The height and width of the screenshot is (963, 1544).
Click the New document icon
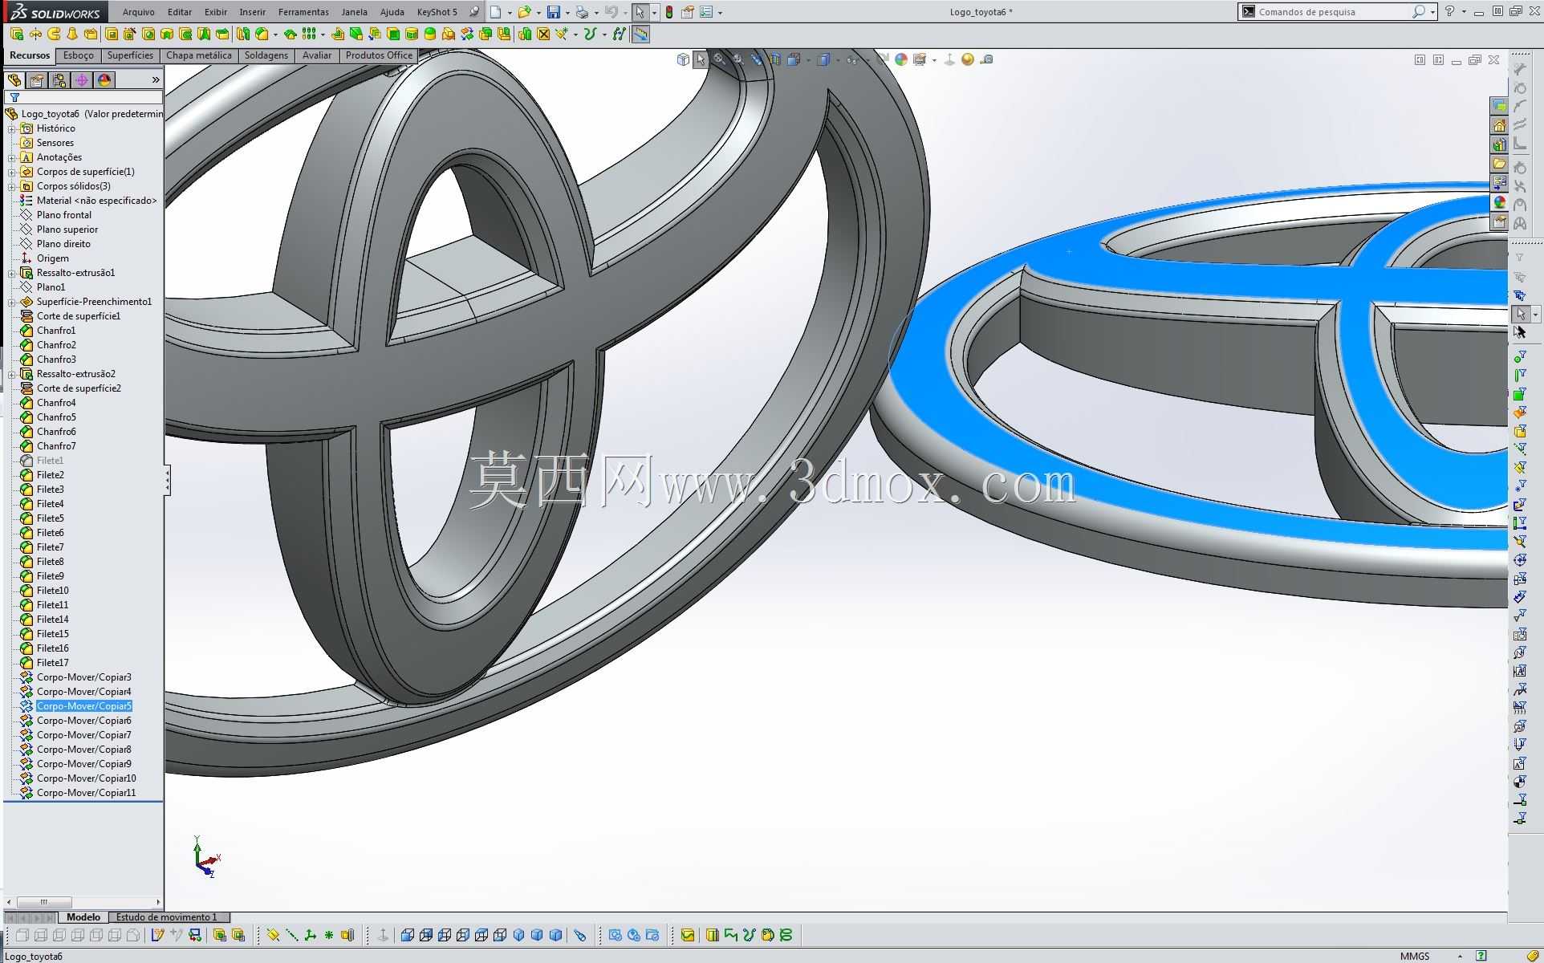point(496,12)
